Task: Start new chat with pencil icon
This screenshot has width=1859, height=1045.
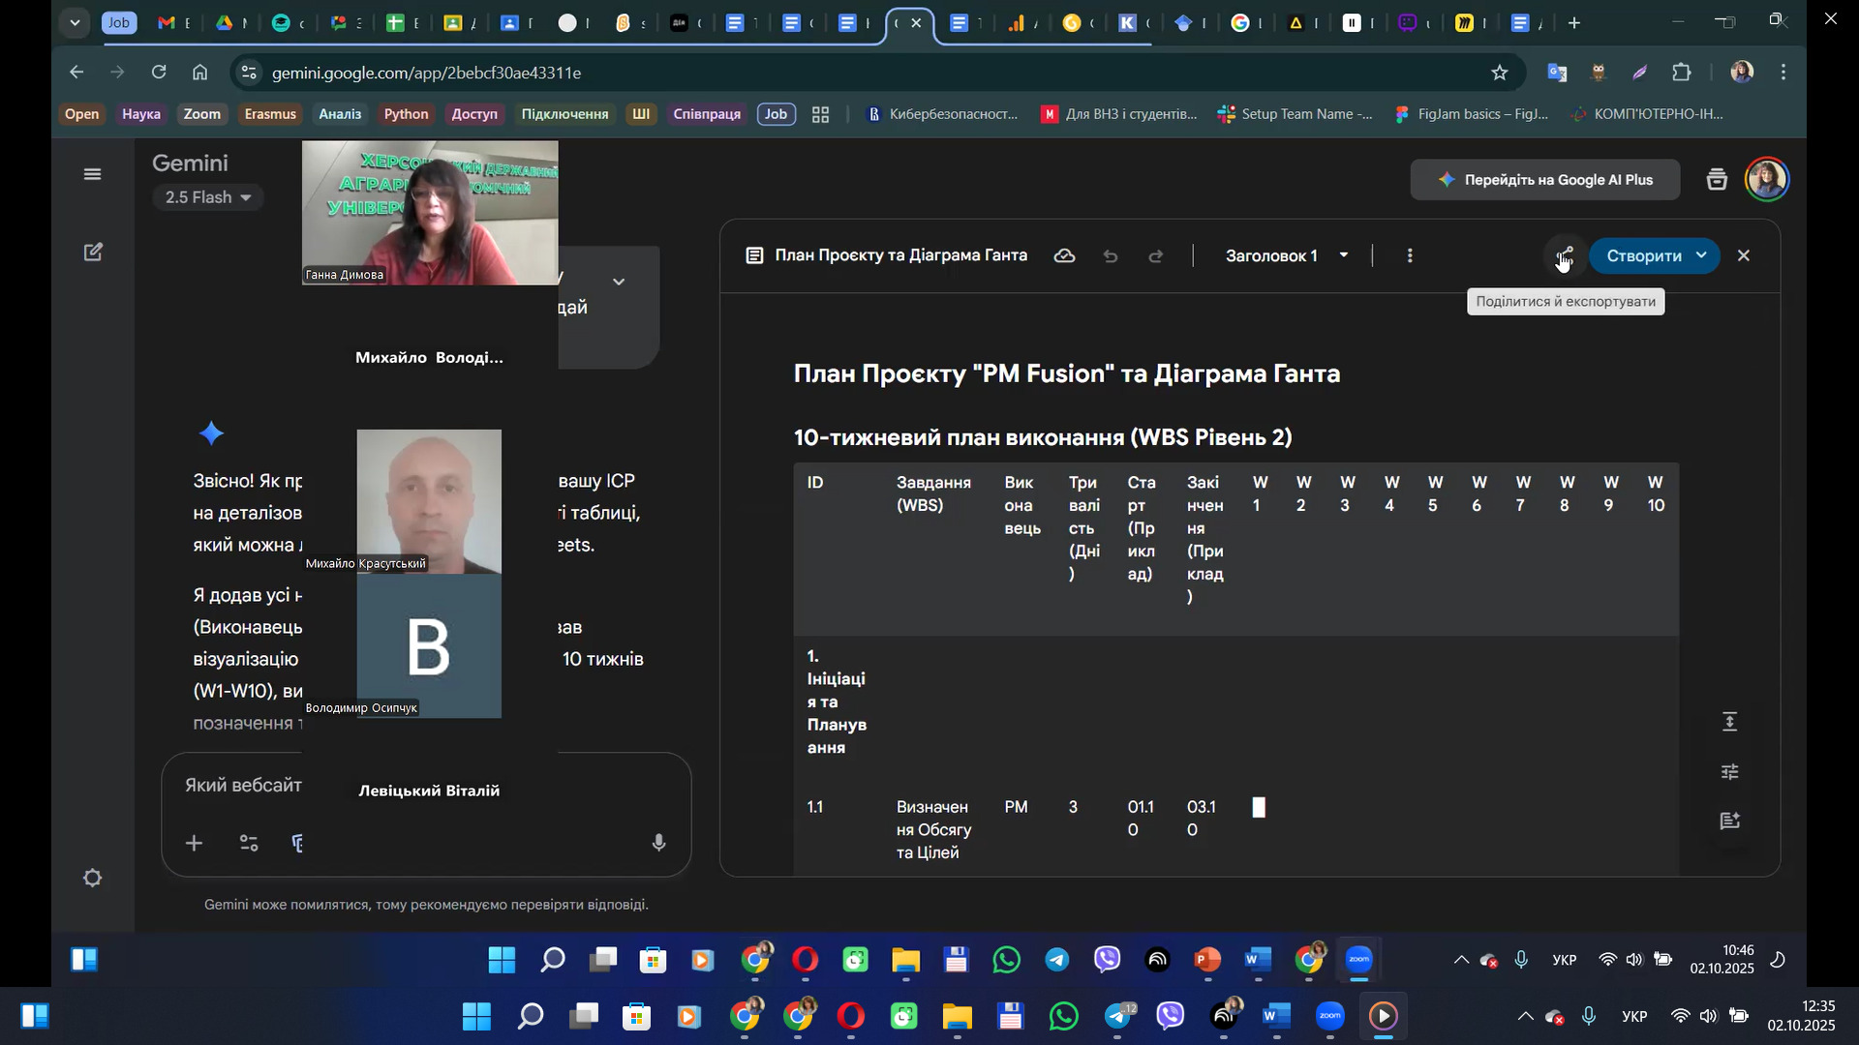Action: click(93, 253)
